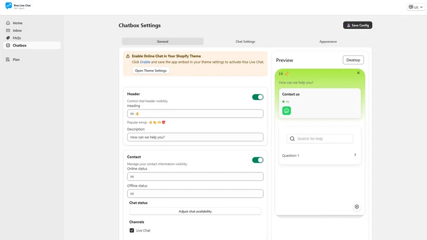Click the Chat status label
Viewport: 427px width, 240px height.
(x=138, y=203)
